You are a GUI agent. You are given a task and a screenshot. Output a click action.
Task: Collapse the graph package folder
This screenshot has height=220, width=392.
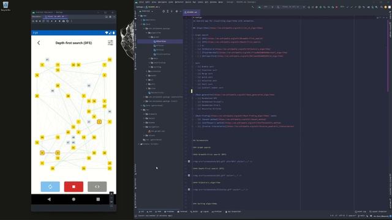[x=149, y=37]
